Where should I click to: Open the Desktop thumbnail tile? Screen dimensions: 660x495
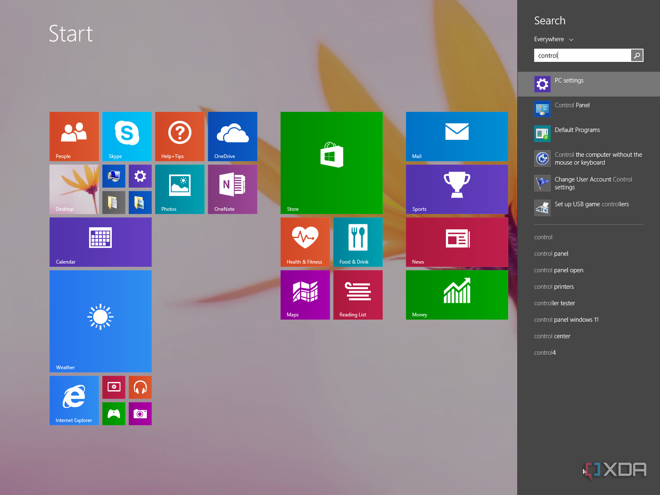click(x=74, y=189)
